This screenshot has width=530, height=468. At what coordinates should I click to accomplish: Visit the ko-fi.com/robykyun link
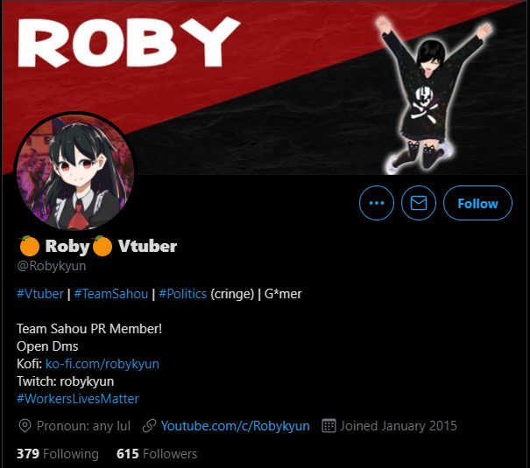[102, 364]
